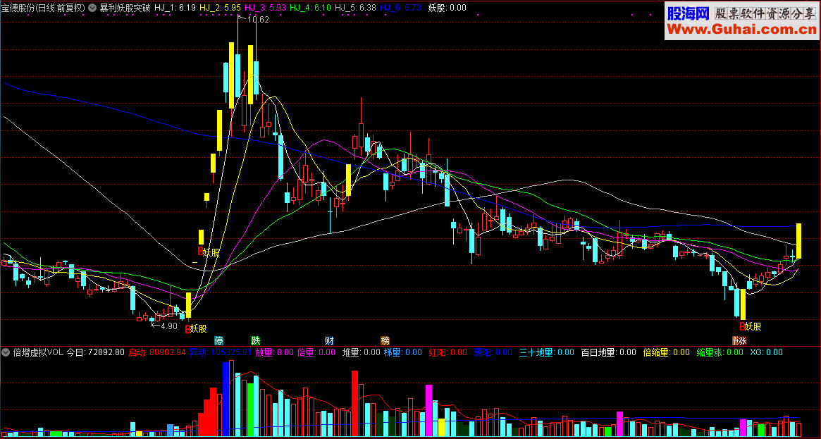This screenshot has height=439, width=821.
Task: Click the 4.90 low price label
Action: [x=168, y=326]
